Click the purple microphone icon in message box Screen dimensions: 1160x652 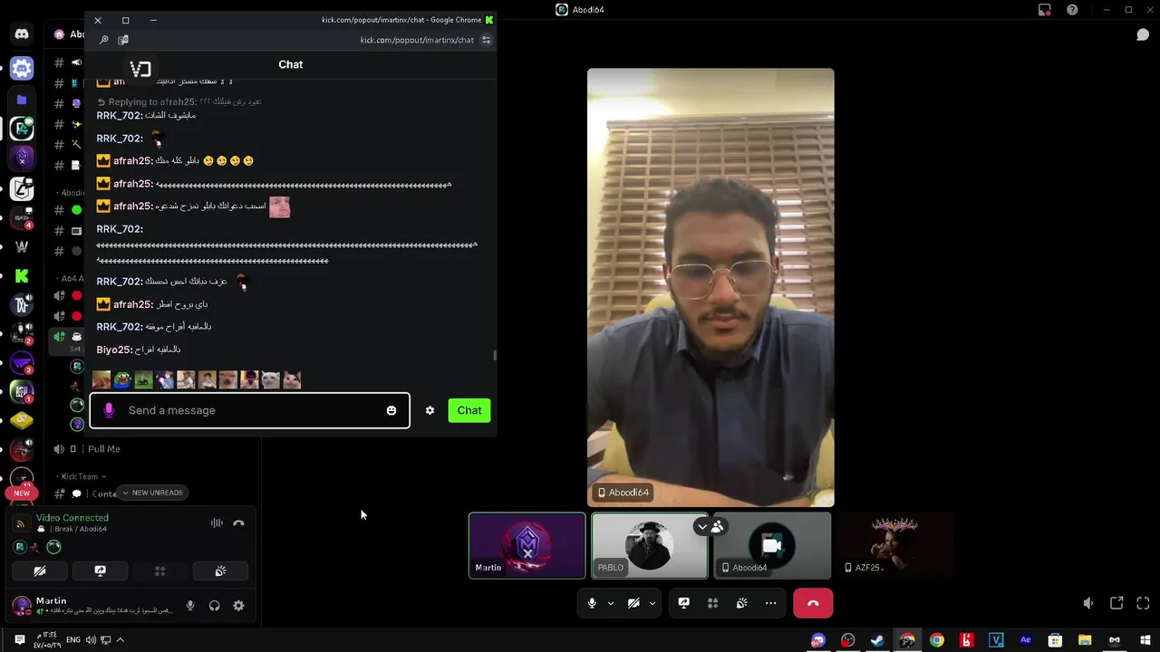(109, 410)
